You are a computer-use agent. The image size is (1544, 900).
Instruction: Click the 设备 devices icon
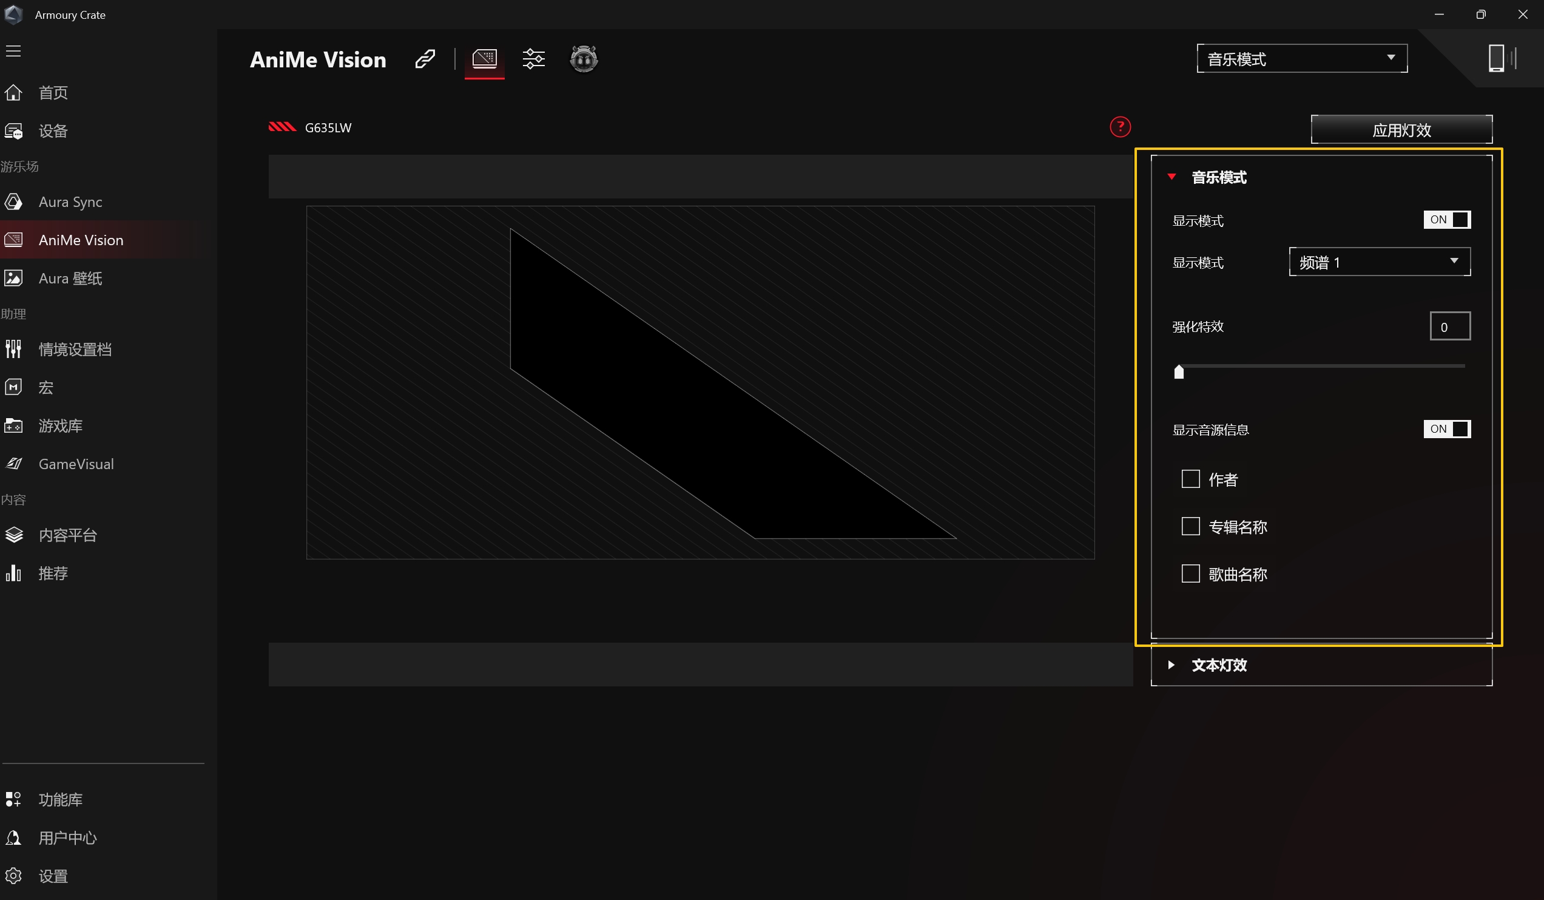(13, 131)
